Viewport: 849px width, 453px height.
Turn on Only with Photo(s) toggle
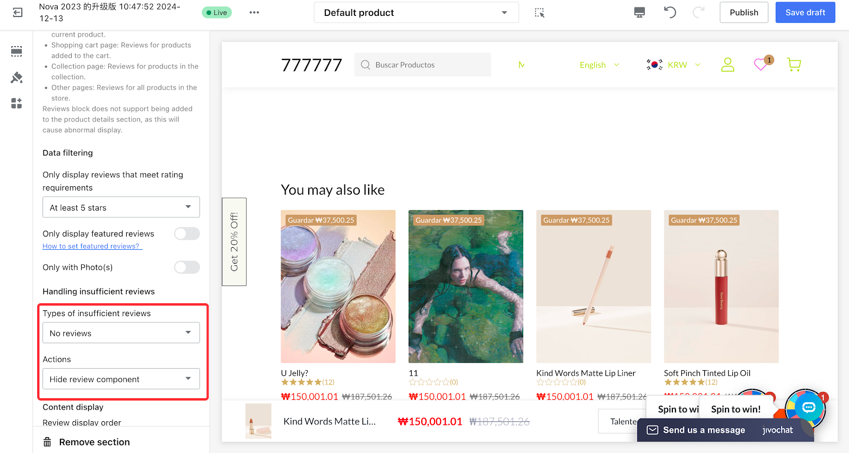[x=187, y=267]
